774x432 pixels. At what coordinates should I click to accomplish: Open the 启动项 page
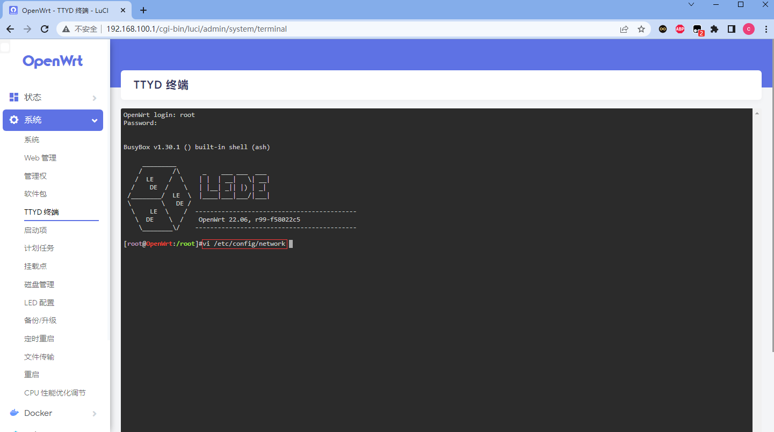pos(35,230)
